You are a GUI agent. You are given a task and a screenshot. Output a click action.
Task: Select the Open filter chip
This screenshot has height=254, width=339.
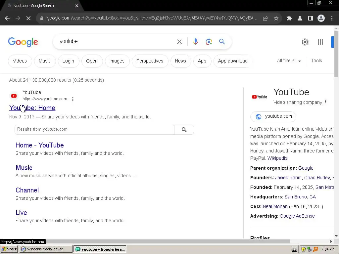[x=92, y=61]
